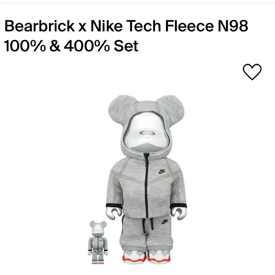Select the small 100% Bearbrick figure

pyautogui.click(x=98, y=243)
